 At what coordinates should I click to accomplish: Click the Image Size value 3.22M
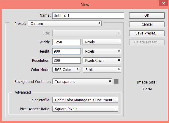click(147, 89)
